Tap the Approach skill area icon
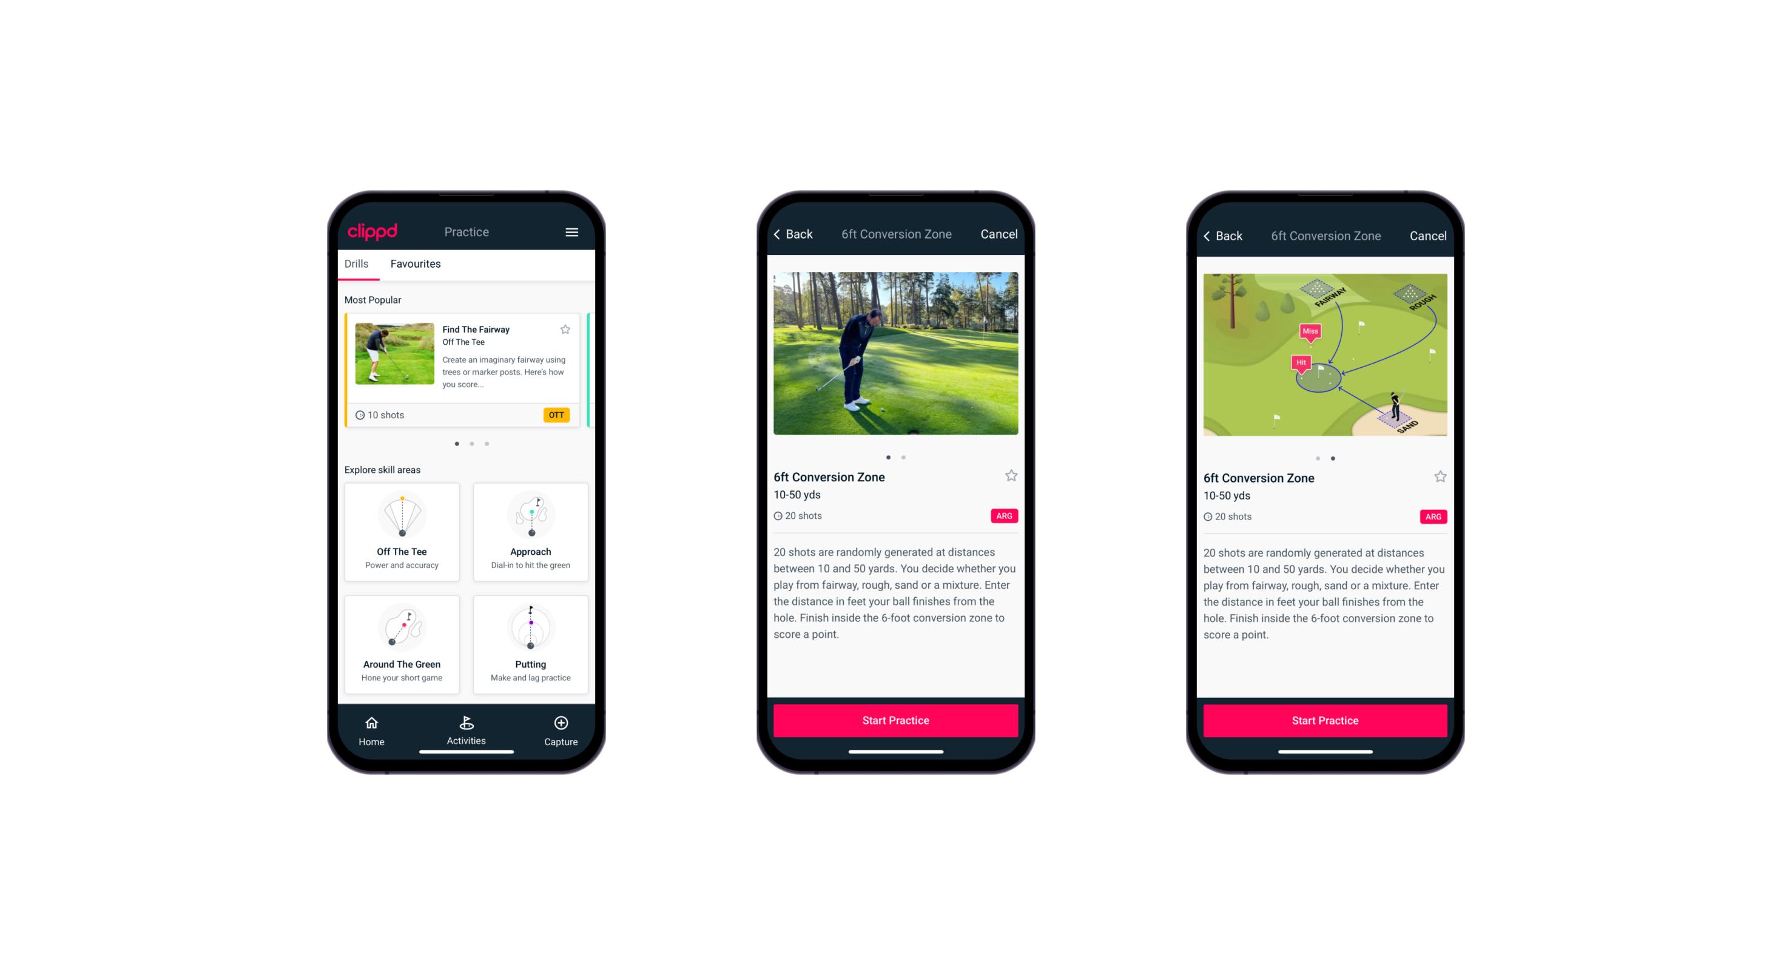This screenshot has width=1792, height=965. point(533,542)
